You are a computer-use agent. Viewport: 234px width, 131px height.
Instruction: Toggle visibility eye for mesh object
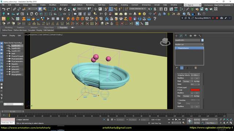pos(7,53)
